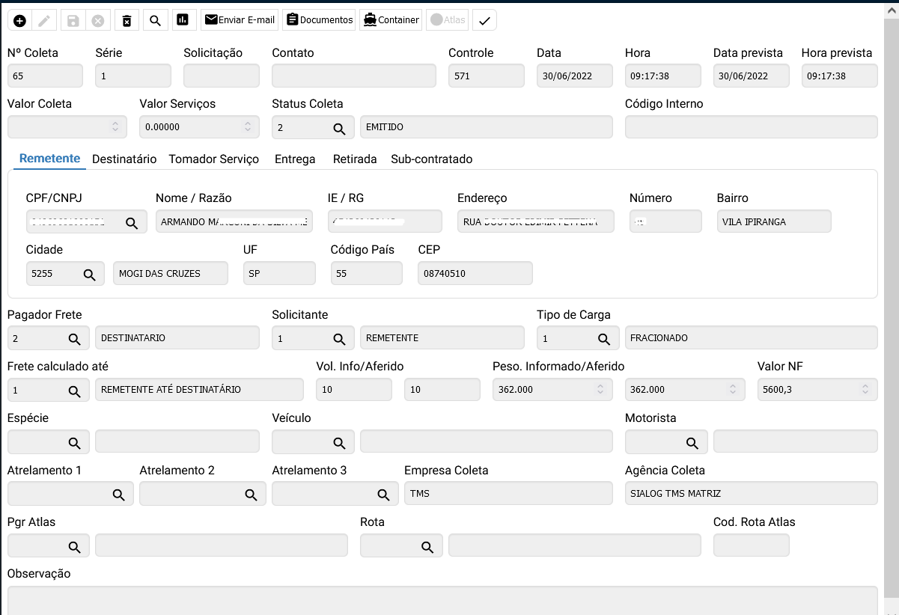Viewport: 899px width, 615px height.
Task: Search Pagador Frete options
Action: coord(75,339)
